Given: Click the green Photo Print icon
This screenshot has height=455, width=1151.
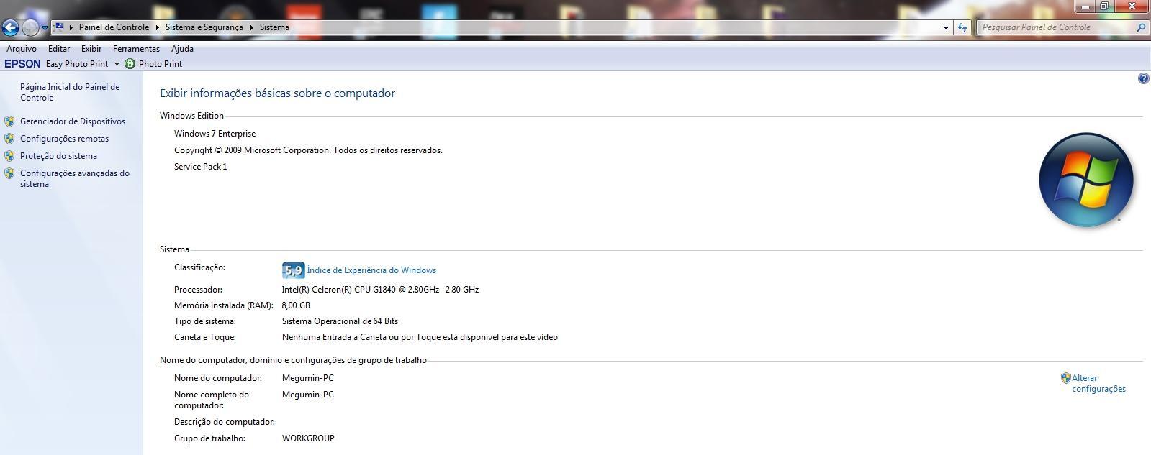Looking at the screenshot, I should [130, 64].
